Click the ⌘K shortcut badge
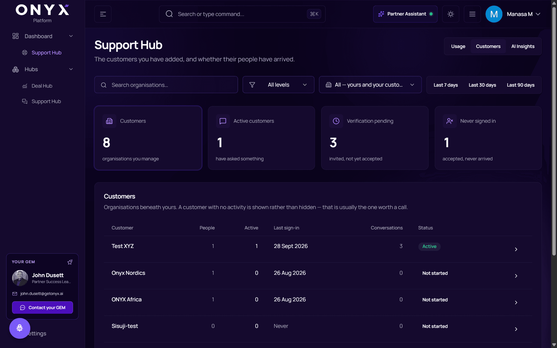Screen dimensions: 557x348 [x=314, y=14]
